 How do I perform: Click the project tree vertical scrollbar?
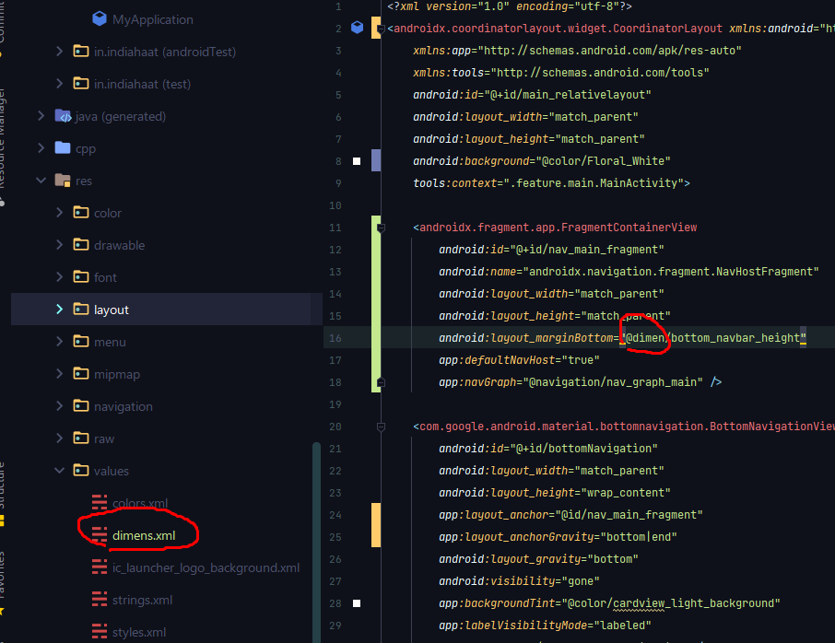pyautogui.click(x=316, y=543)
